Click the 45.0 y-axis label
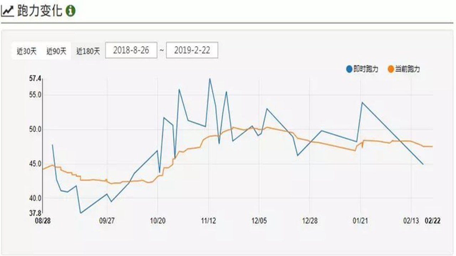The height and width of the screenshot is (256, 456). [x=35, y=164]
